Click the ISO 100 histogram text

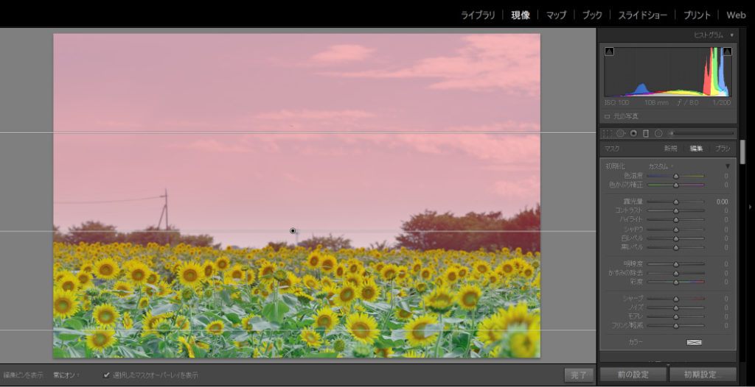(x=617, y=103)
